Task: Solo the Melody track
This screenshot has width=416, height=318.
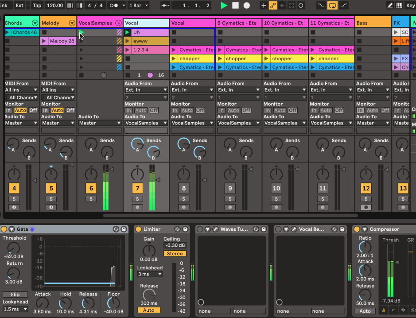Action: [x=51, y=199]
